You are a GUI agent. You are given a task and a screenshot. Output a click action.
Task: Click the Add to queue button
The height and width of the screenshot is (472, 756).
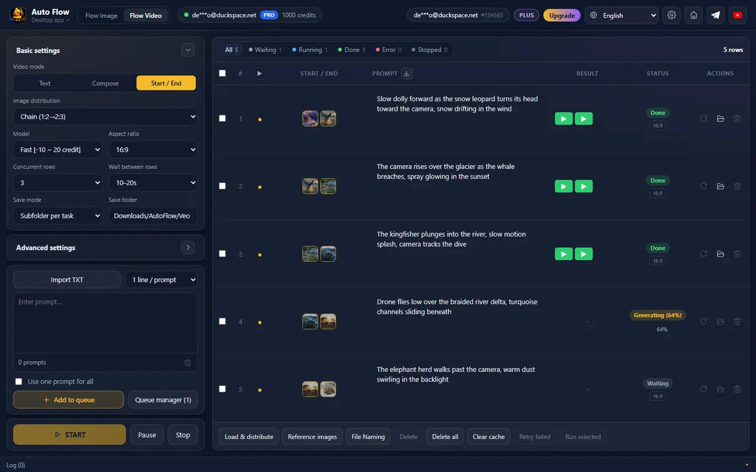(69, 400)
